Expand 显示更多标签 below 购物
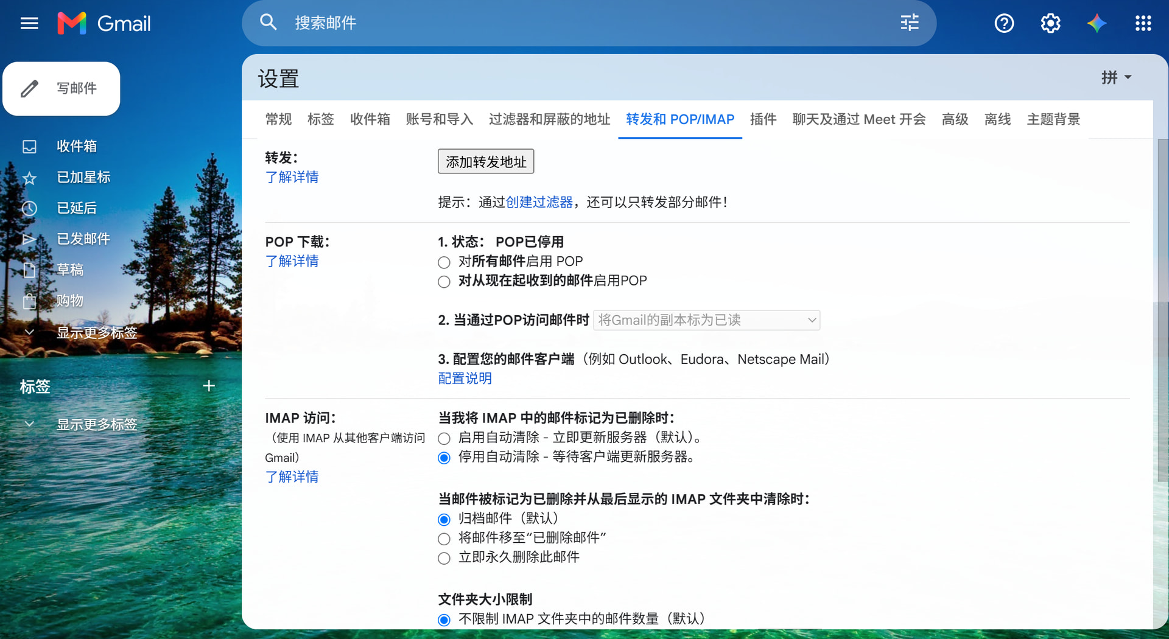Screen dimensions: 1169x639 [97, 332]
